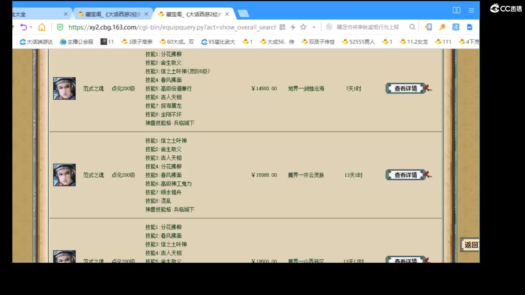Open bookmark 3孩子高亲
Screen dimensions: 525x295
tap(137, 42)
